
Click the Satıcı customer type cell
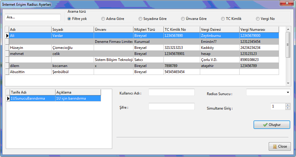[148, 60]
